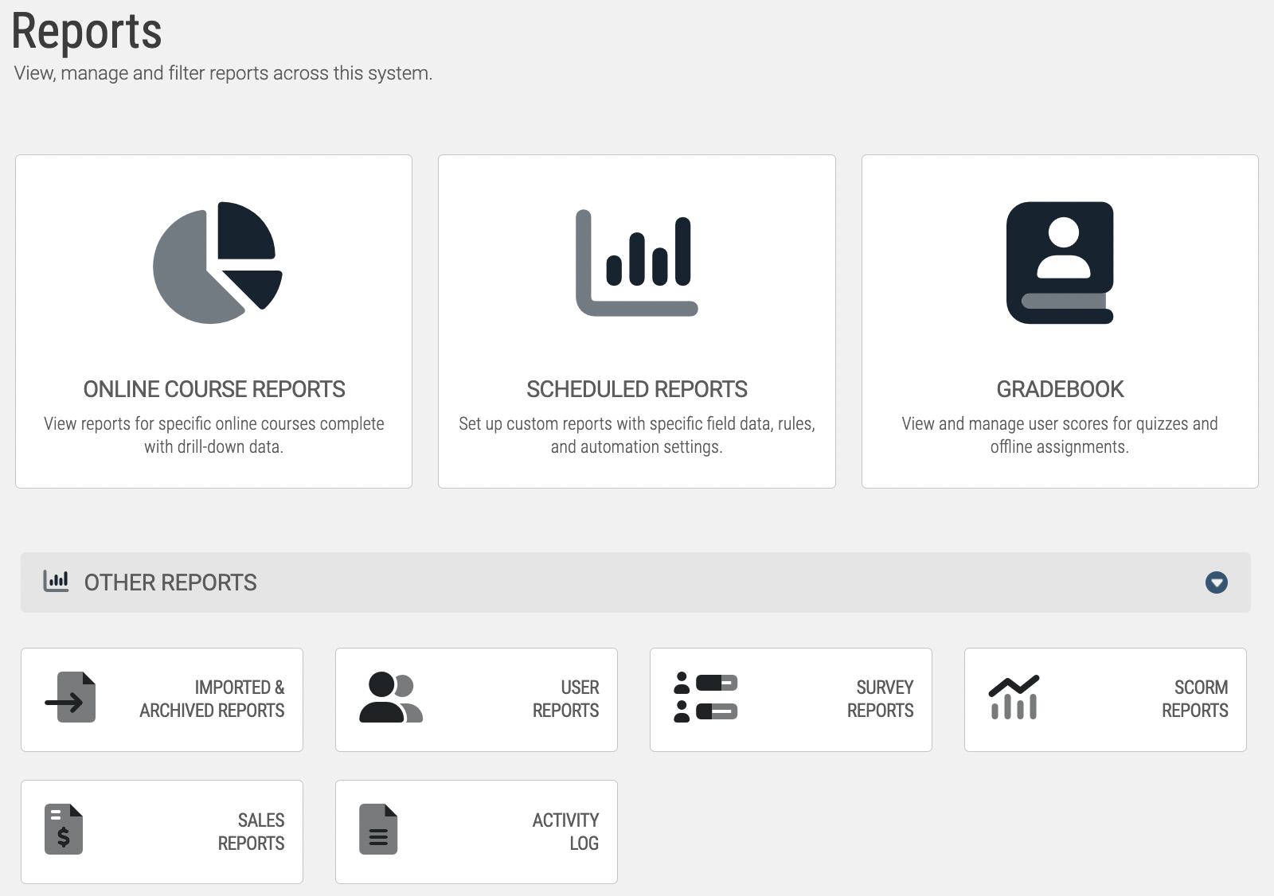This screenshot has width=1274, height=896.
Task: Open Online Course Reports title
Action: 214,389
